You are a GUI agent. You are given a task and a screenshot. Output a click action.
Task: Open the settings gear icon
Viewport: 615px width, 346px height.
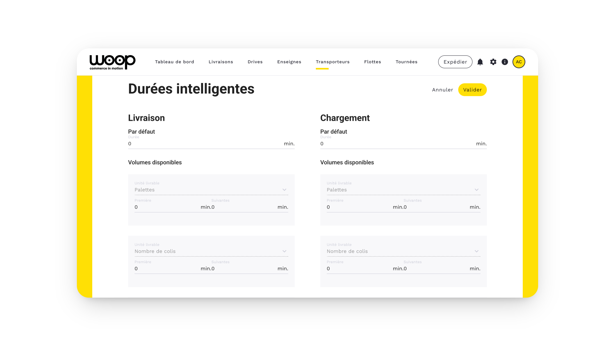(x=493, y=62)
